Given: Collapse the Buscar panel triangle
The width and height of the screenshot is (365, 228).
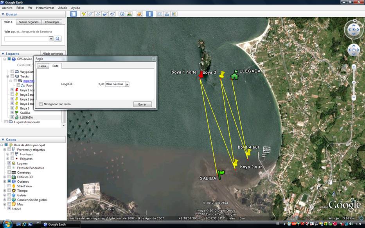Looking at the screenshot, I should coord(3,14).
